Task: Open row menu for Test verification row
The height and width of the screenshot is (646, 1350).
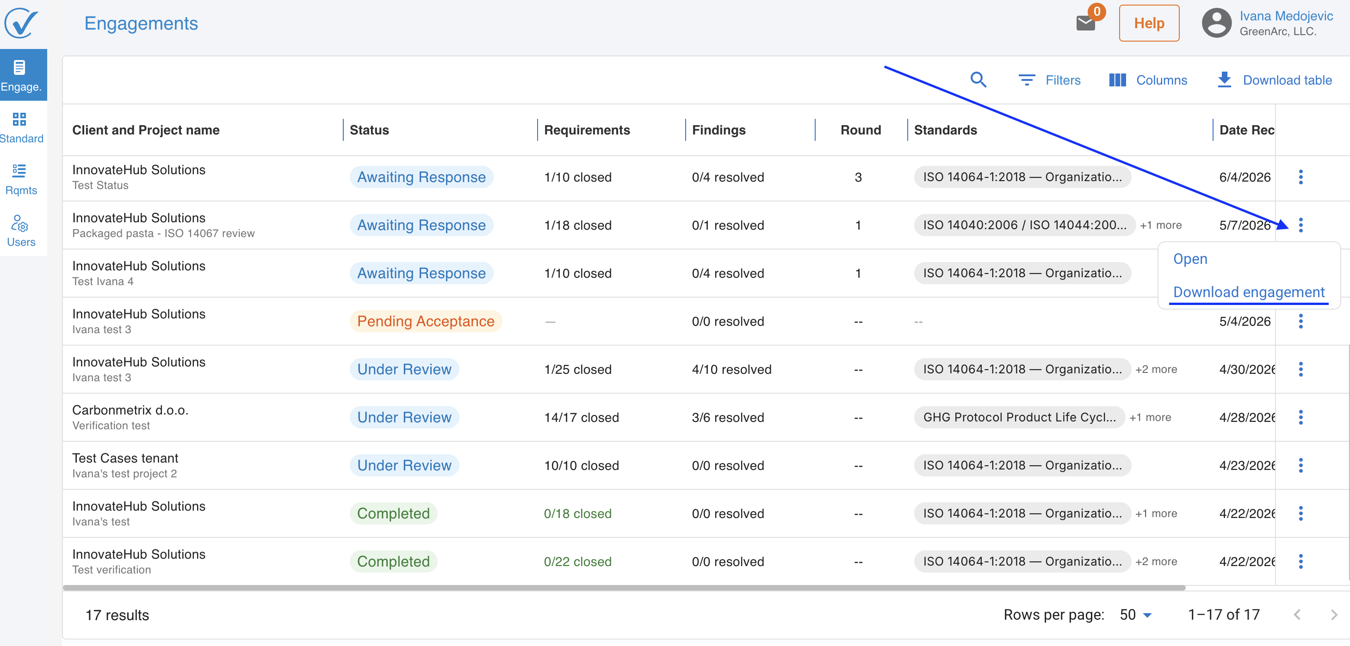Action: coord(1300,561)
